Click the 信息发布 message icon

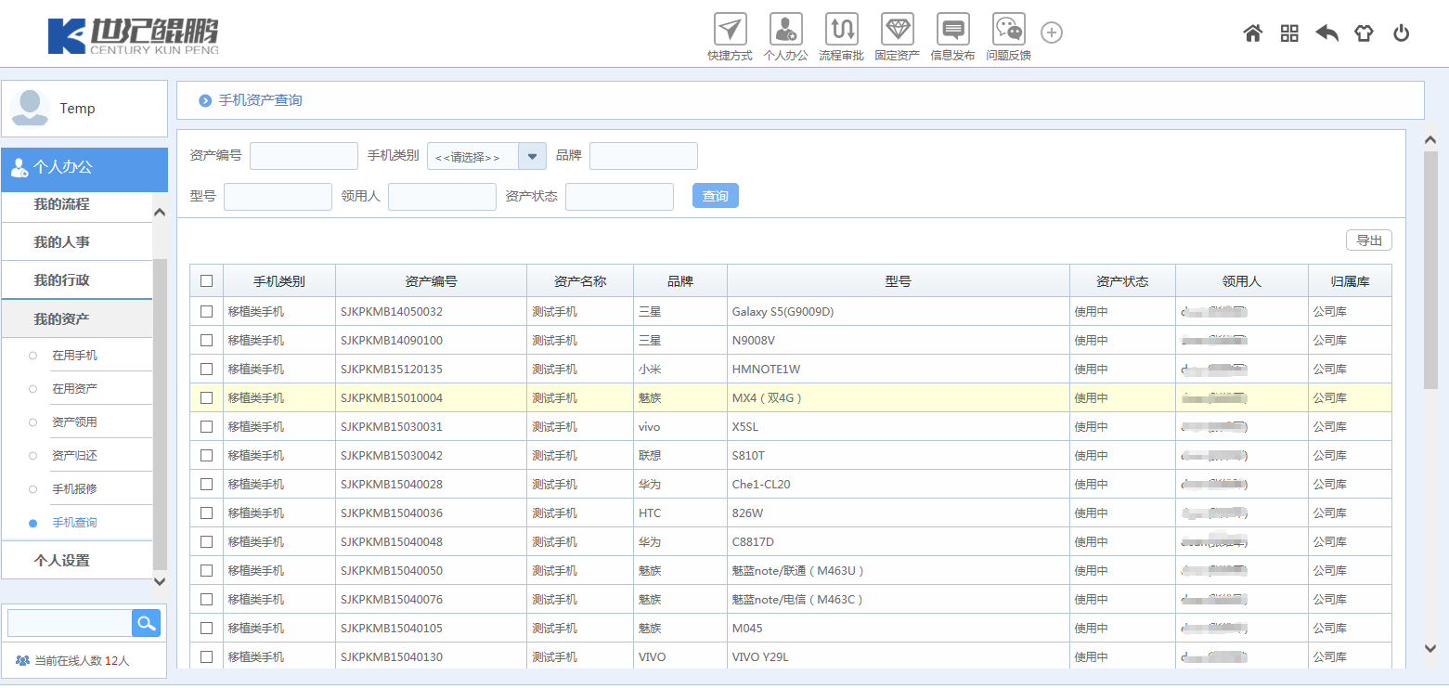click(x=952, y=30)
